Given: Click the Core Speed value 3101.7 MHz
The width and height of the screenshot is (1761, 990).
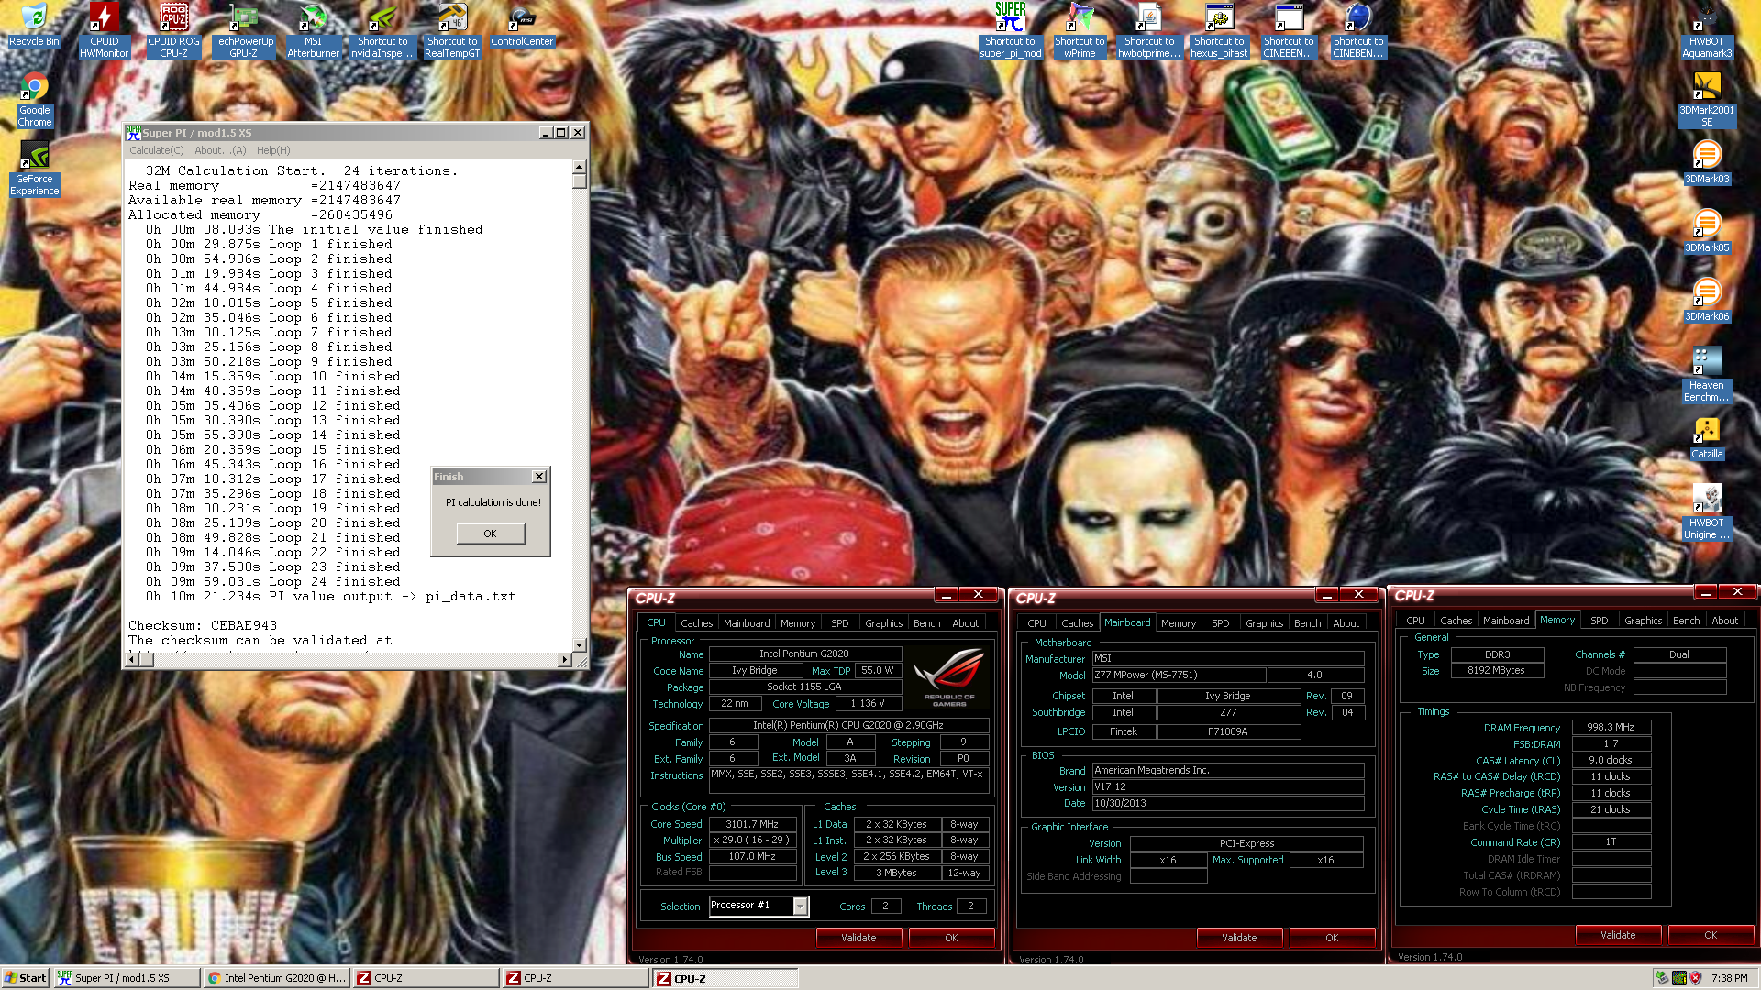Looking at the screenshot, I should point(752,824).
